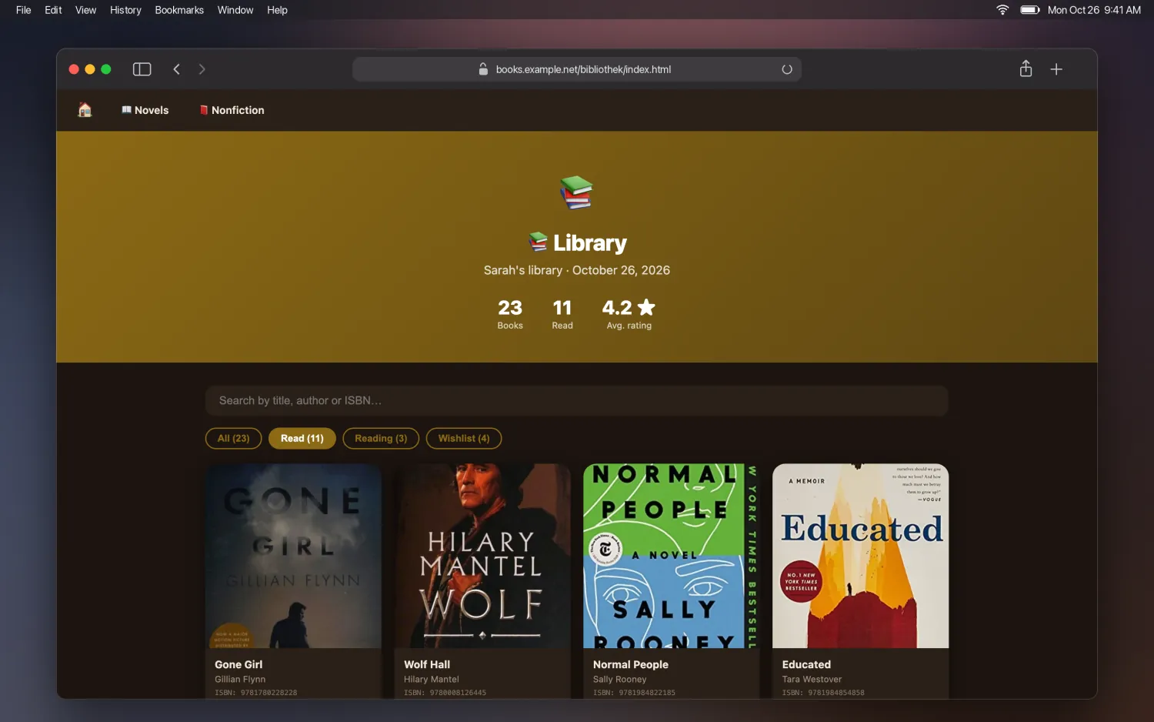Open the Normal People cover thumbnail
This screenshot has width=1154, height=722.
672,556
